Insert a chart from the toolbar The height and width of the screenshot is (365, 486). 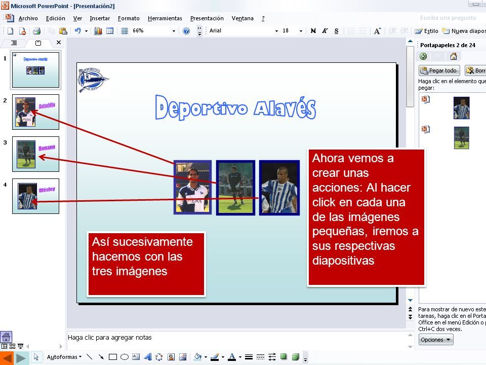[x=98, y=31]
